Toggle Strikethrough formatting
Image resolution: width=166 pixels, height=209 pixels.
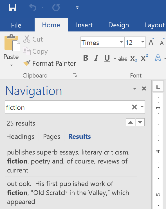point(123,58)
